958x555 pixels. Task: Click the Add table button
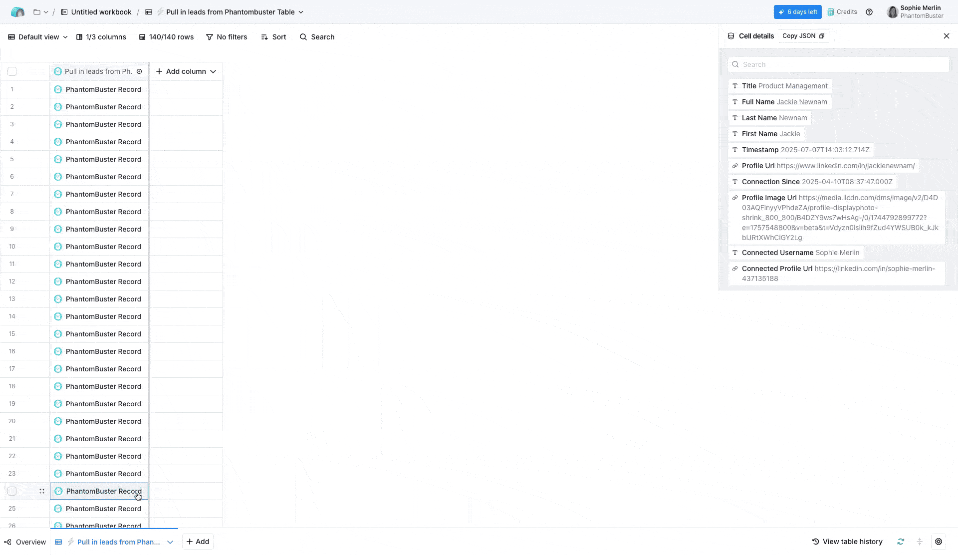pos(198,542)
